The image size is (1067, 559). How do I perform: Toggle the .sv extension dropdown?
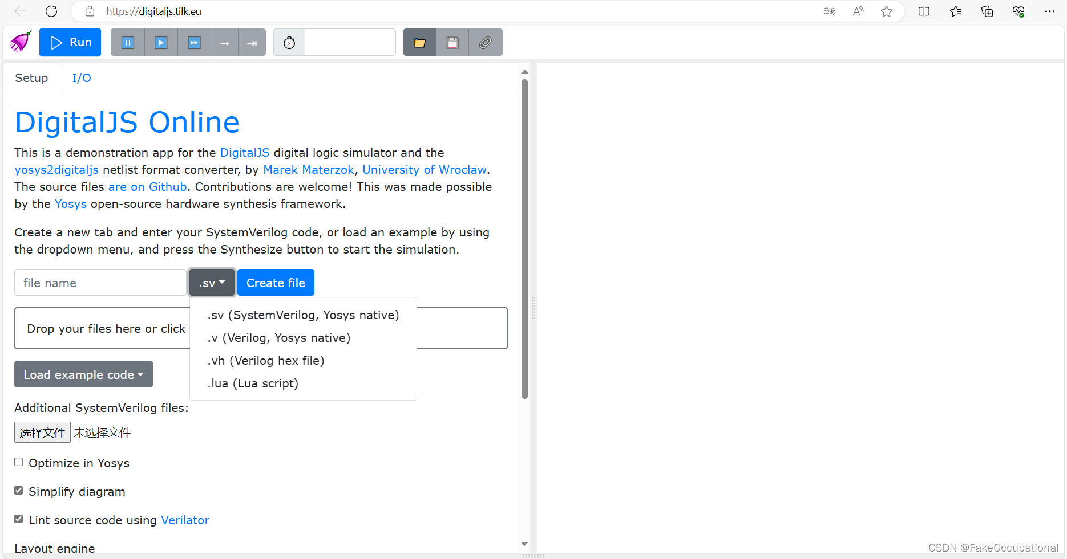(x=212, y=283)
